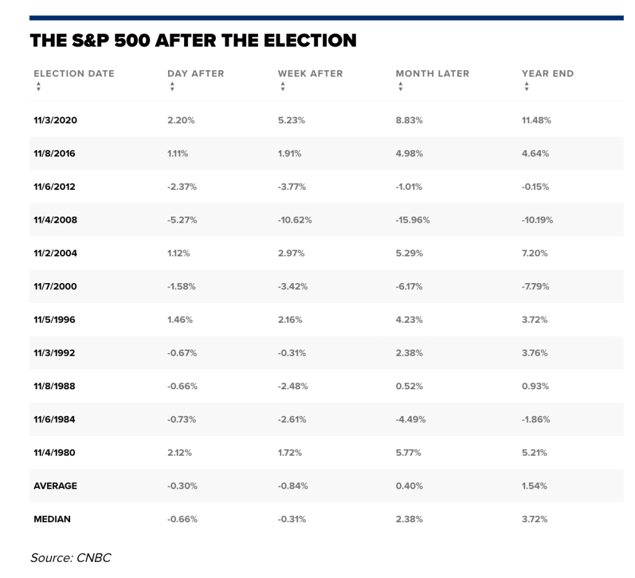This screenshot has width=635, height=578.
Task: Select the 11/4/1980 election date cell
Action: tap(55, 453)
